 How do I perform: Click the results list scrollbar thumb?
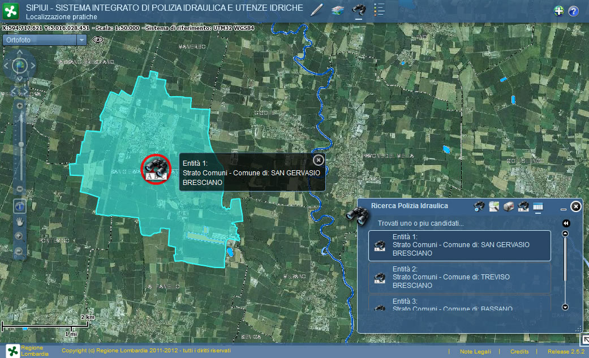click(565, 259)
